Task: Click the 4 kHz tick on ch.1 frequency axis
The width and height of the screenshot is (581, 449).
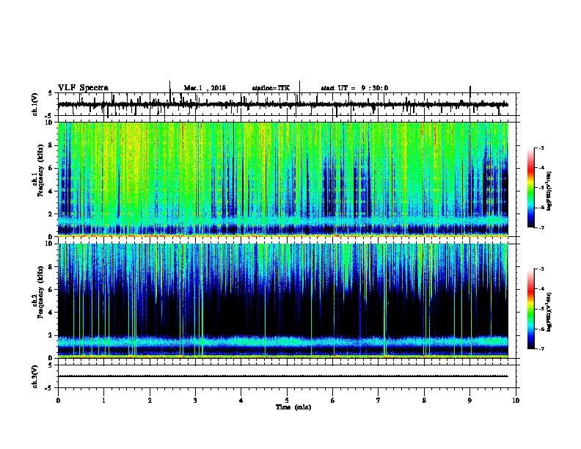Action: (x=51, y=191)
